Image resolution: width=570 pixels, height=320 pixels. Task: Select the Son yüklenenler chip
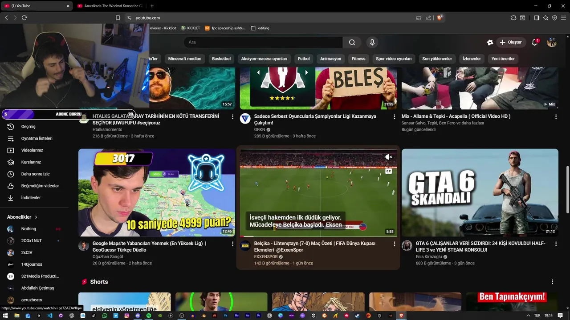tap(437, 59)
